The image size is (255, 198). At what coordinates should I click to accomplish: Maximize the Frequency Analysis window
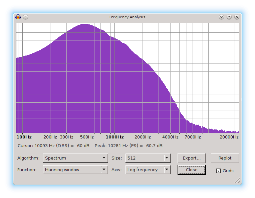(229, 17)
